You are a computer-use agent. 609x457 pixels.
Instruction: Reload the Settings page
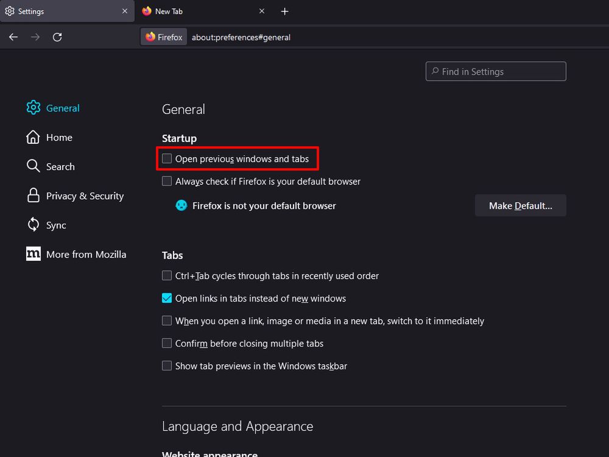coord(57,37)
